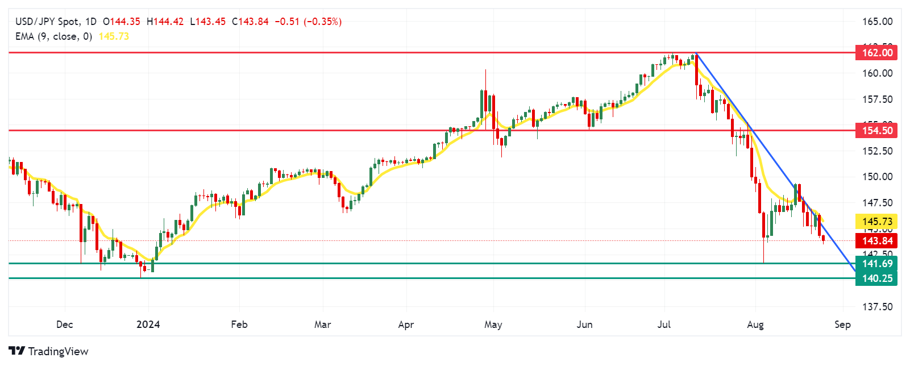Click the 137.50 price axis label
910x366 pixels.
tap(877, 307)
